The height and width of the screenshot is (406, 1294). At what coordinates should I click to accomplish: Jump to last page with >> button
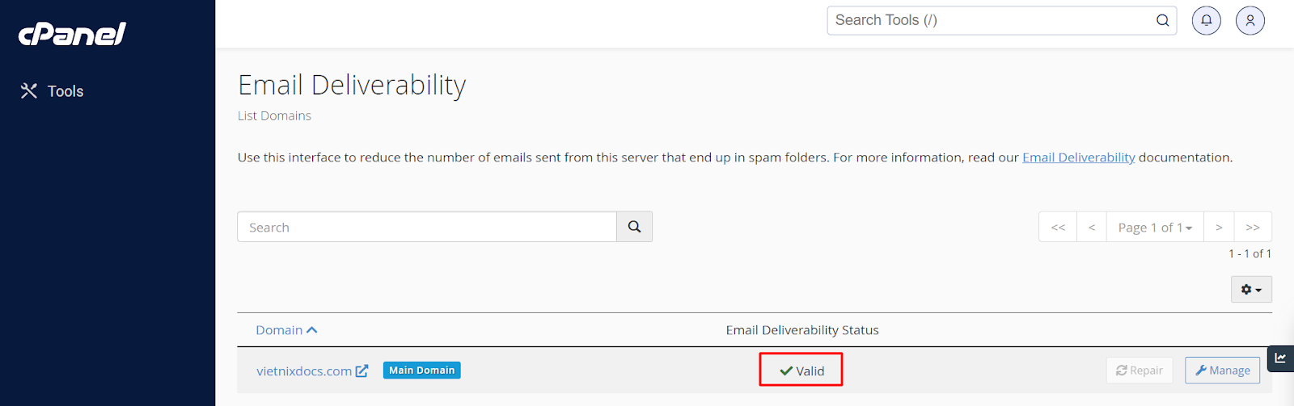click(1253, 227)
